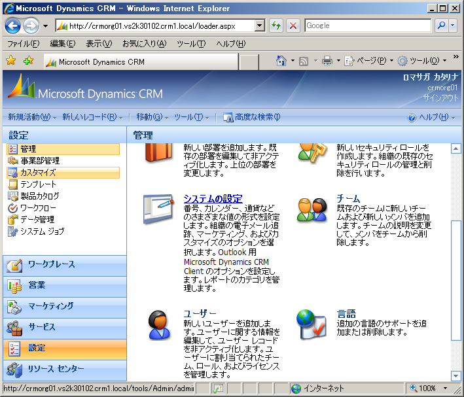Click the security role key icon
This screenshot has width=464, height=397.
312,152
